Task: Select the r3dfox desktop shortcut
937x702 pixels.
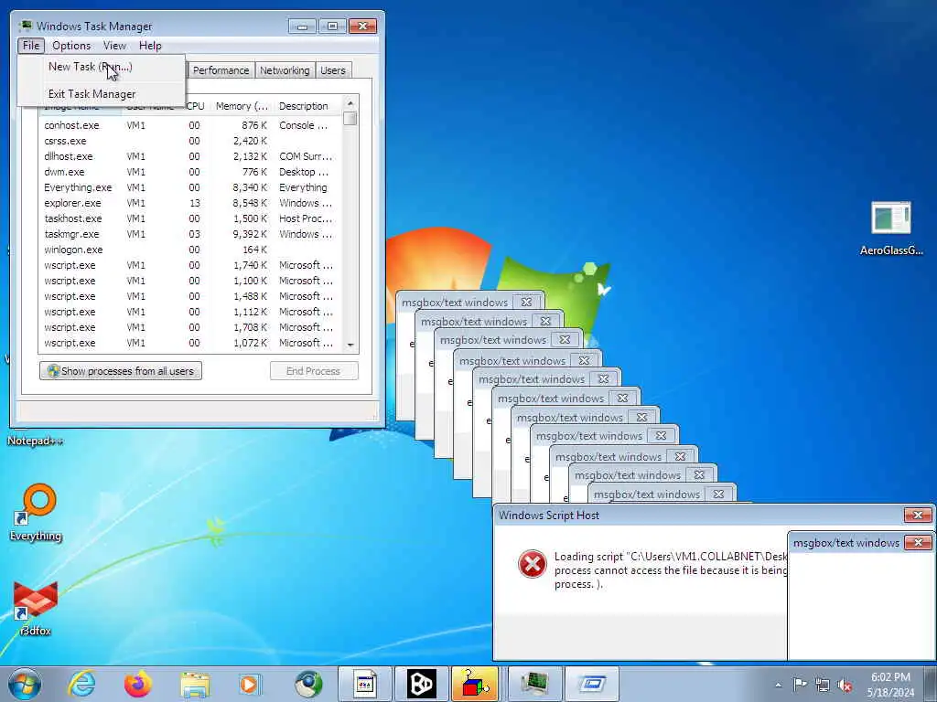Action: [x=36, y=608]
